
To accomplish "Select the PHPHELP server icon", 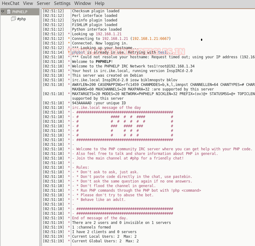I will coord(9,12).
